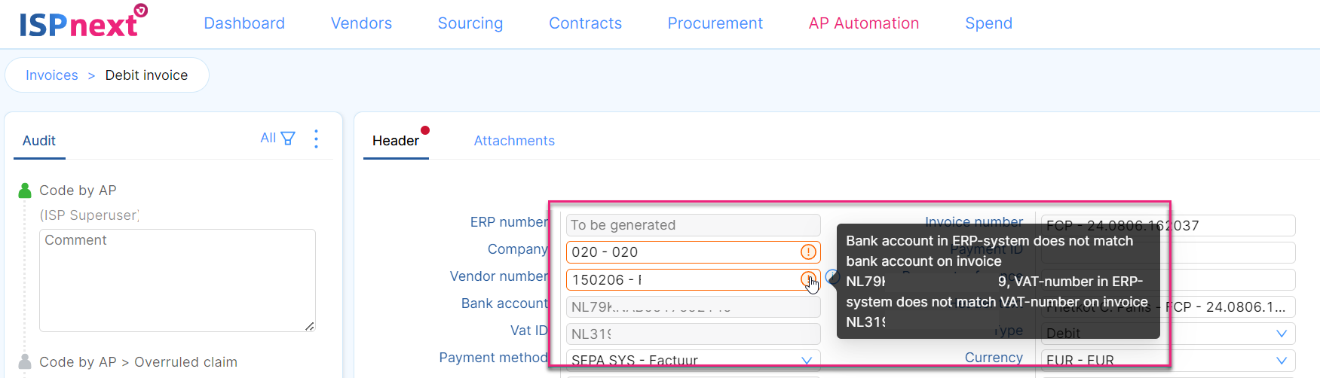Open the Audit filter funnel icon
Screen dimensions: 1320x378
coord(288,139)
